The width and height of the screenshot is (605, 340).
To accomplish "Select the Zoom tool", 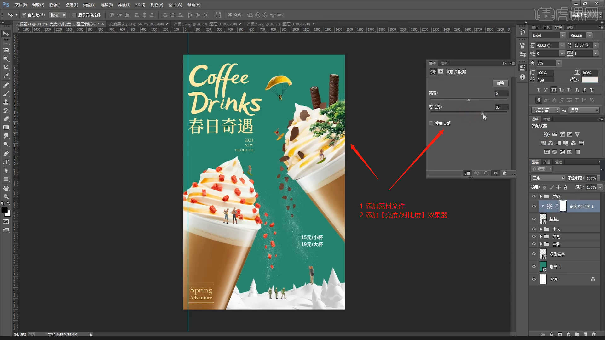I will (6, 197).
